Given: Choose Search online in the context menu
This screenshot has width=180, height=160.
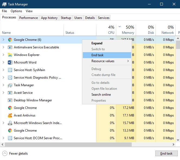Looking at the screenshot, I should (107, 95).
